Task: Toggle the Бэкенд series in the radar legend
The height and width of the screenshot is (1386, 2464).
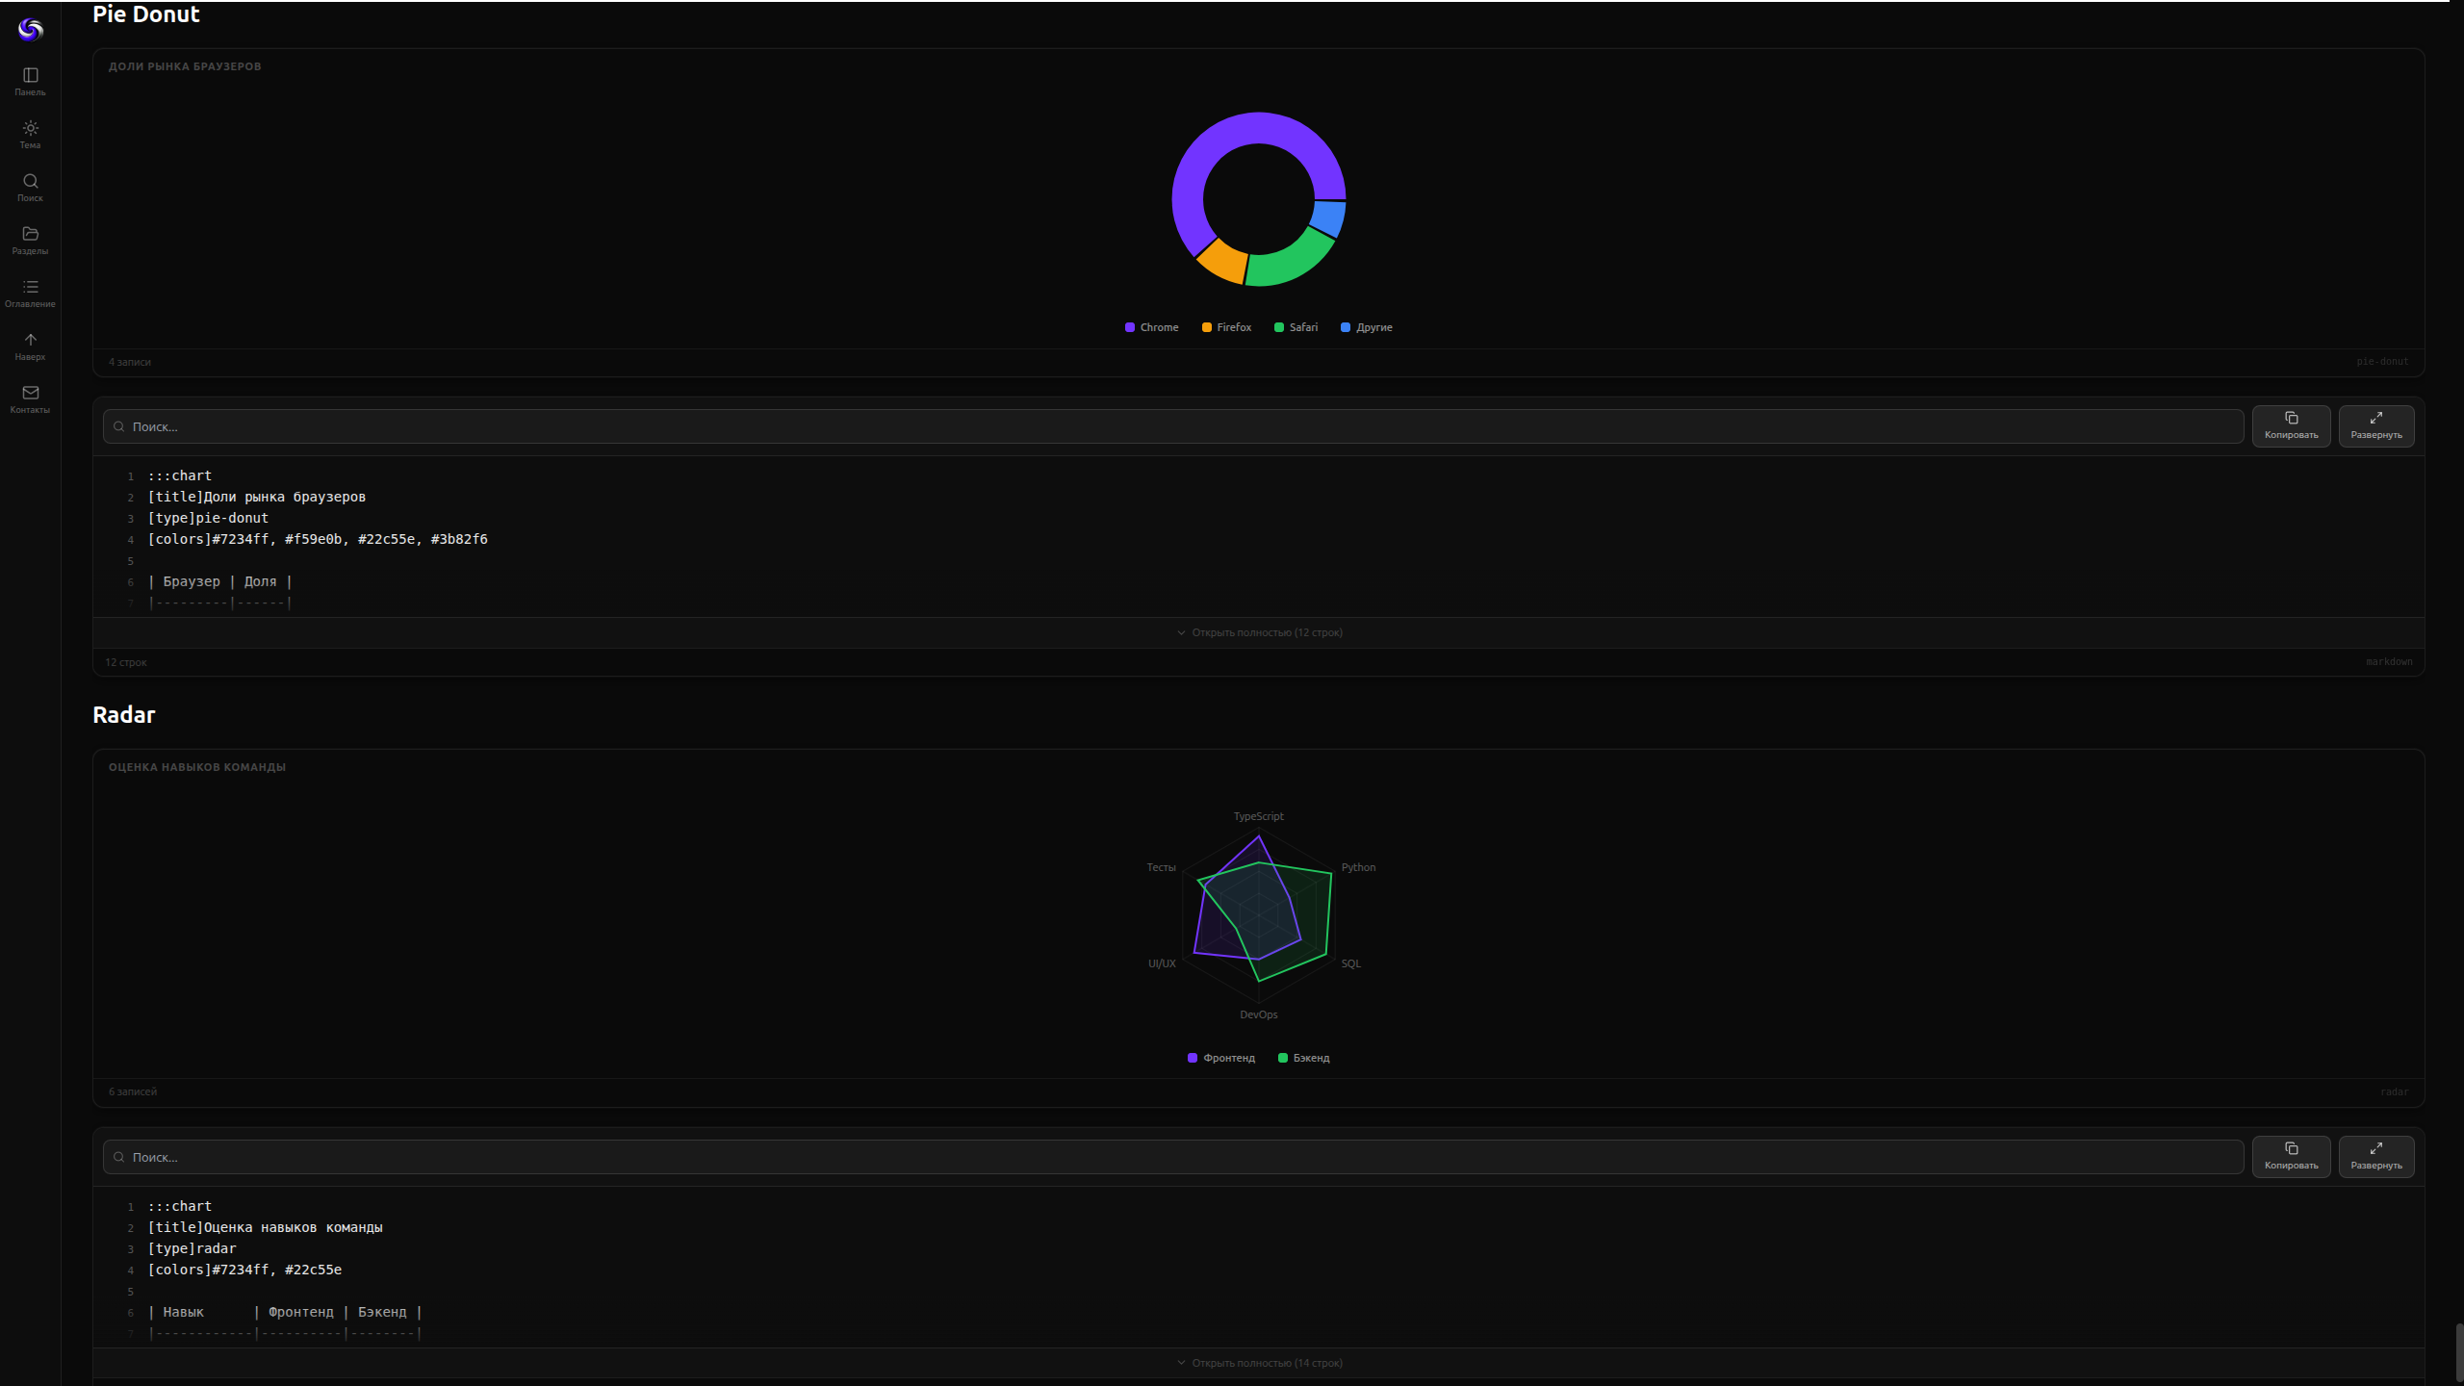Action: 1303,1057
